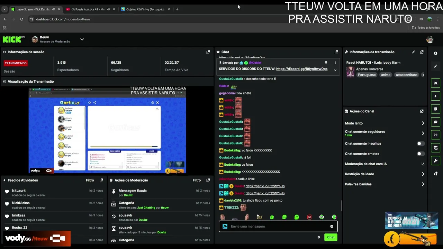Viewport: 443px width, 249px height.
Task: Pop out the Informações da sessão panel
Action: coord(208,52)
